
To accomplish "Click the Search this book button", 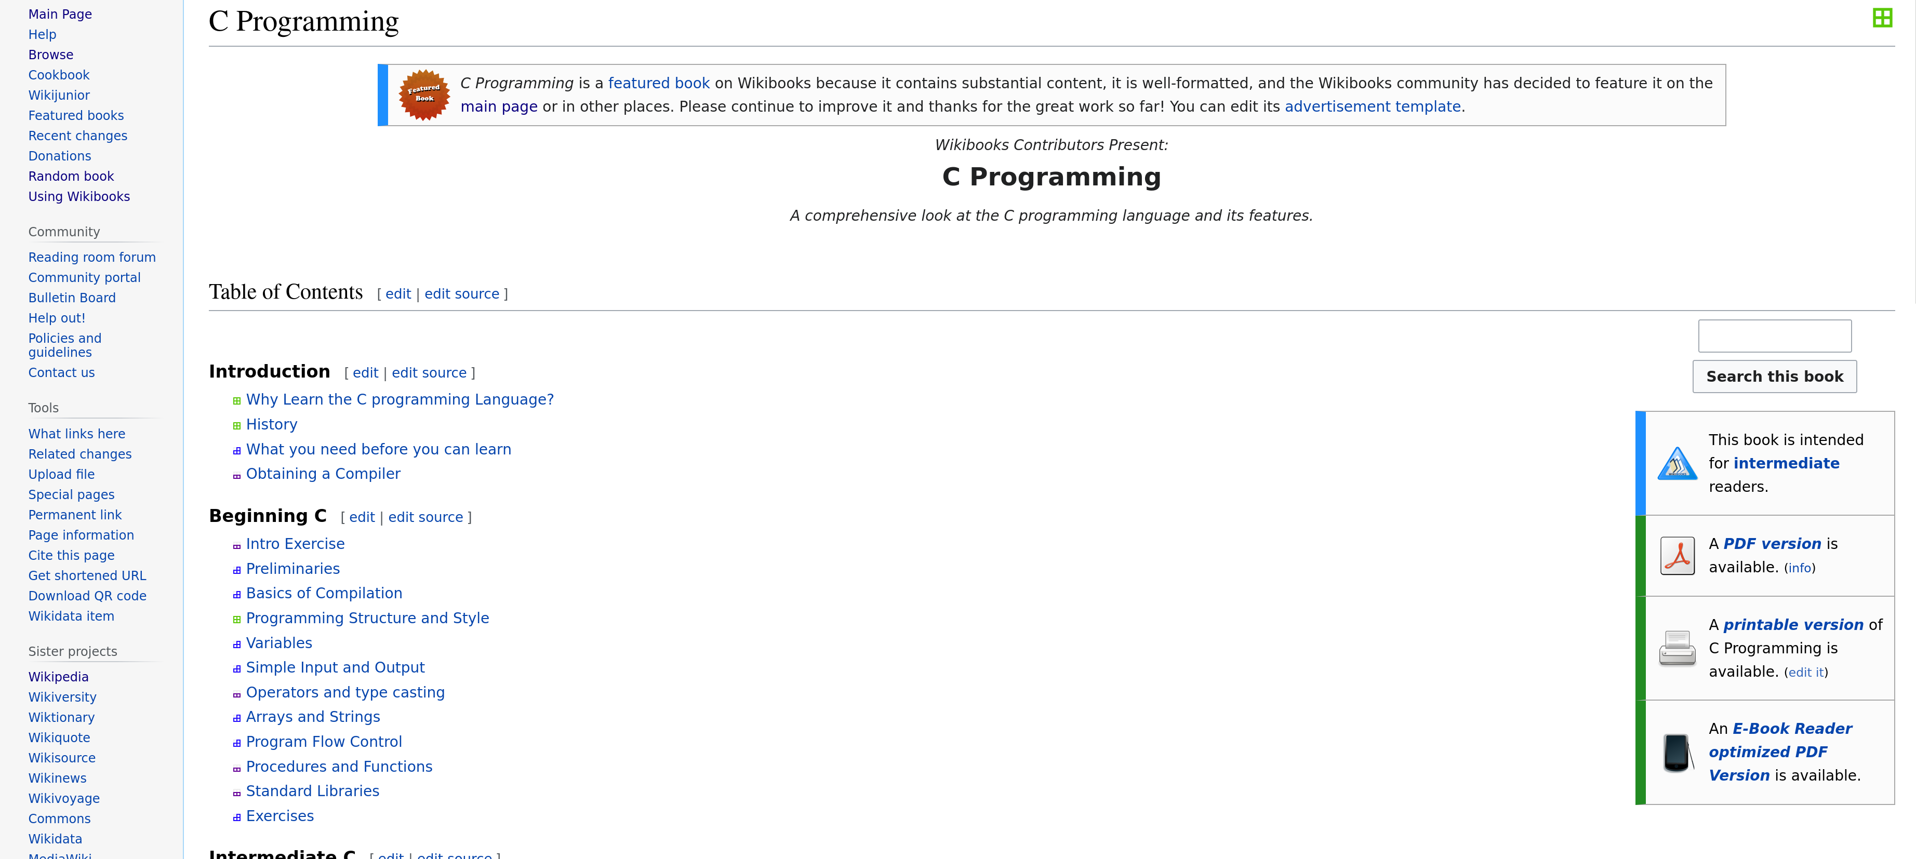I will coord(1774,377).
